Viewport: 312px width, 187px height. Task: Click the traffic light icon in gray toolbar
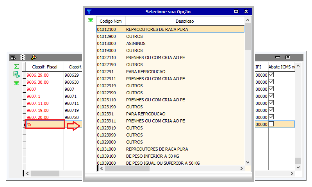tap(23, 58)
